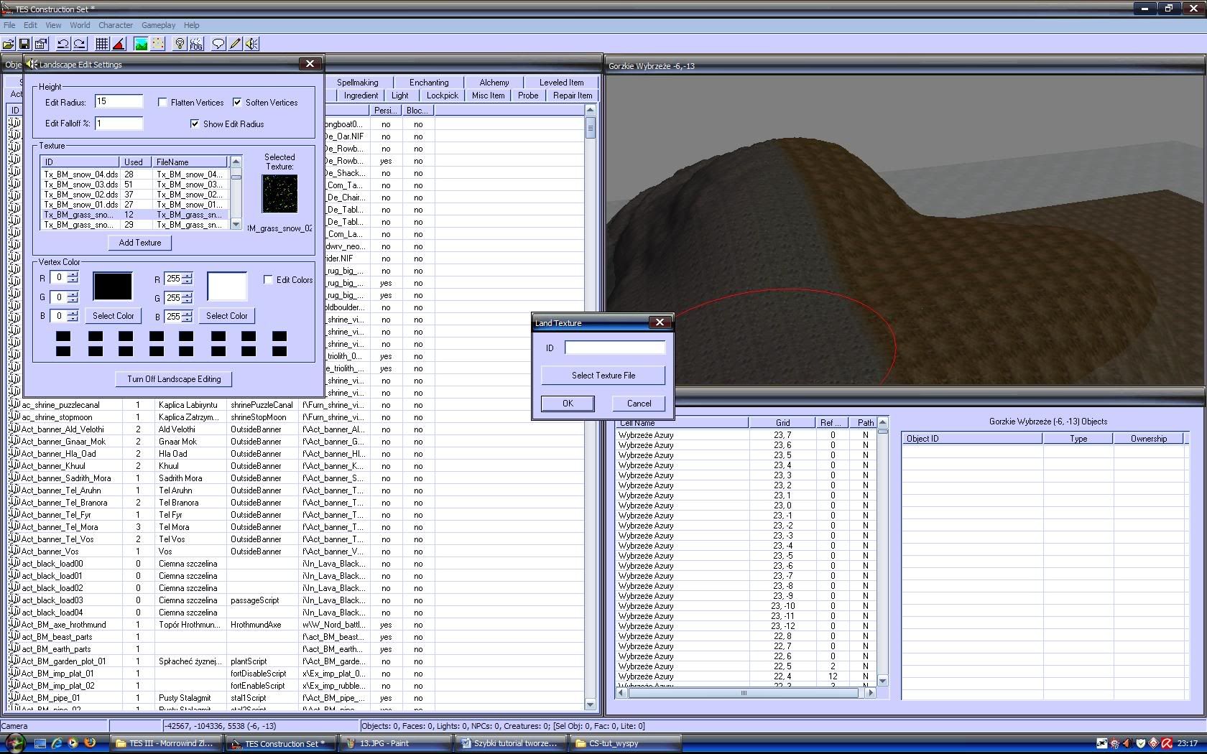The width and height of the screenshot is (1207, 754).
Task: Toggle the Snap to Grid icon
Action: [102, 44]
